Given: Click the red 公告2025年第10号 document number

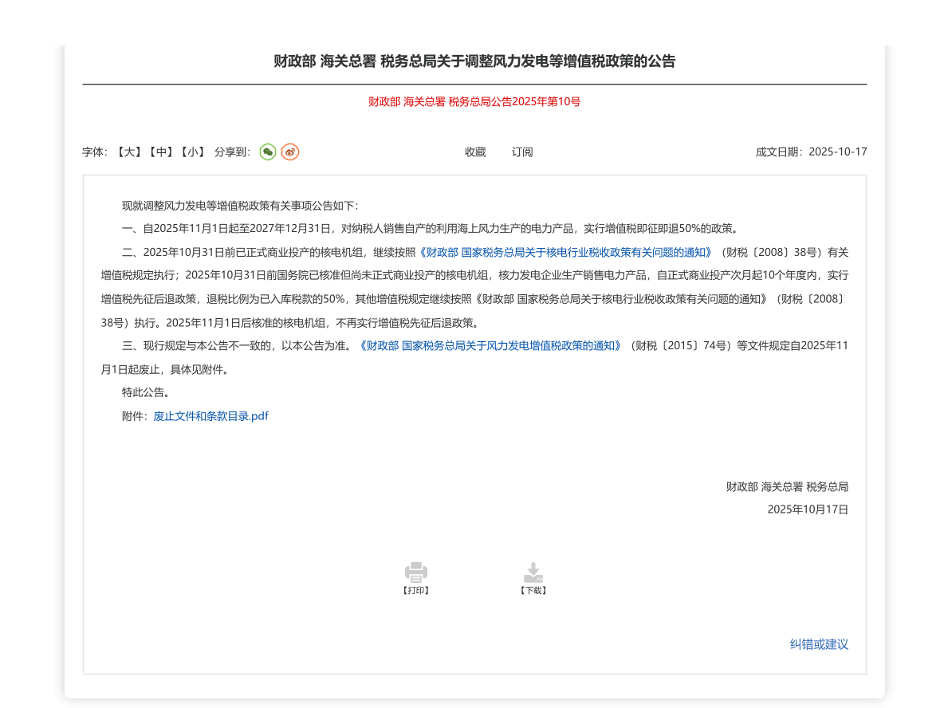Looking at the screenshot, I should click(474, 101).
